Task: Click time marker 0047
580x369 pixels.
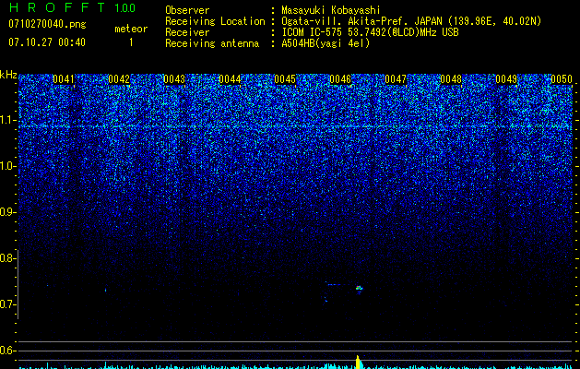Action: 396,79
